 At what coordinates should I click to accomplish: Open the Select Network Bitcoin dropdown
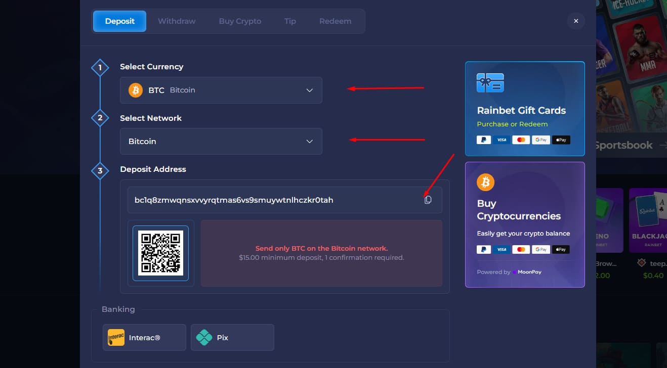tap(221, 141)
